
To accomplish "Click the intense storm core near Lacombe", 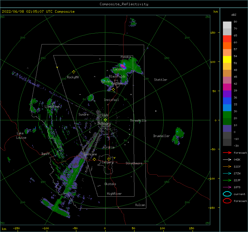I will point(123,66).
